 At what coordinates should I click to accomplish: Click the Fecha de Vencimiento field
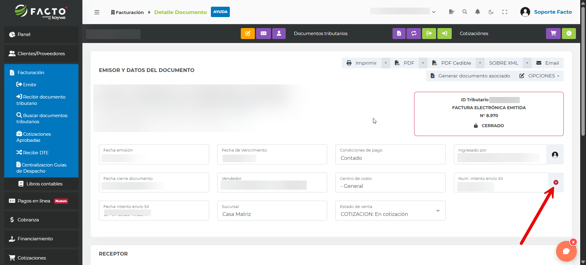(272, 154)
